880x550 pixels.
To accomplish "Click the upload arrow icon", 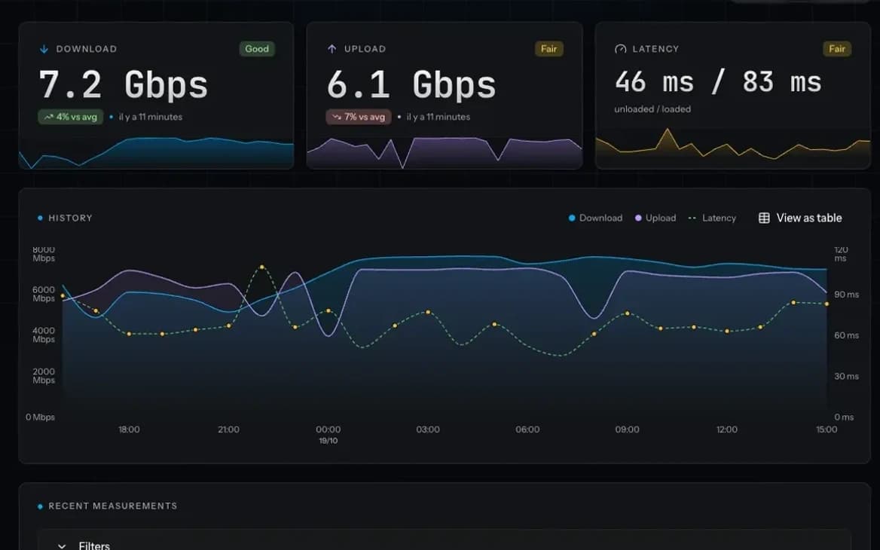I will 332,49.
